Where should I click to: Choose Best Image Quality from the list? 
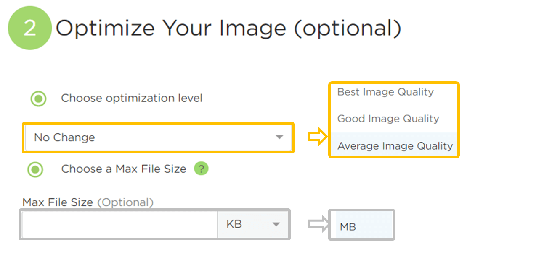coord(385,92)
